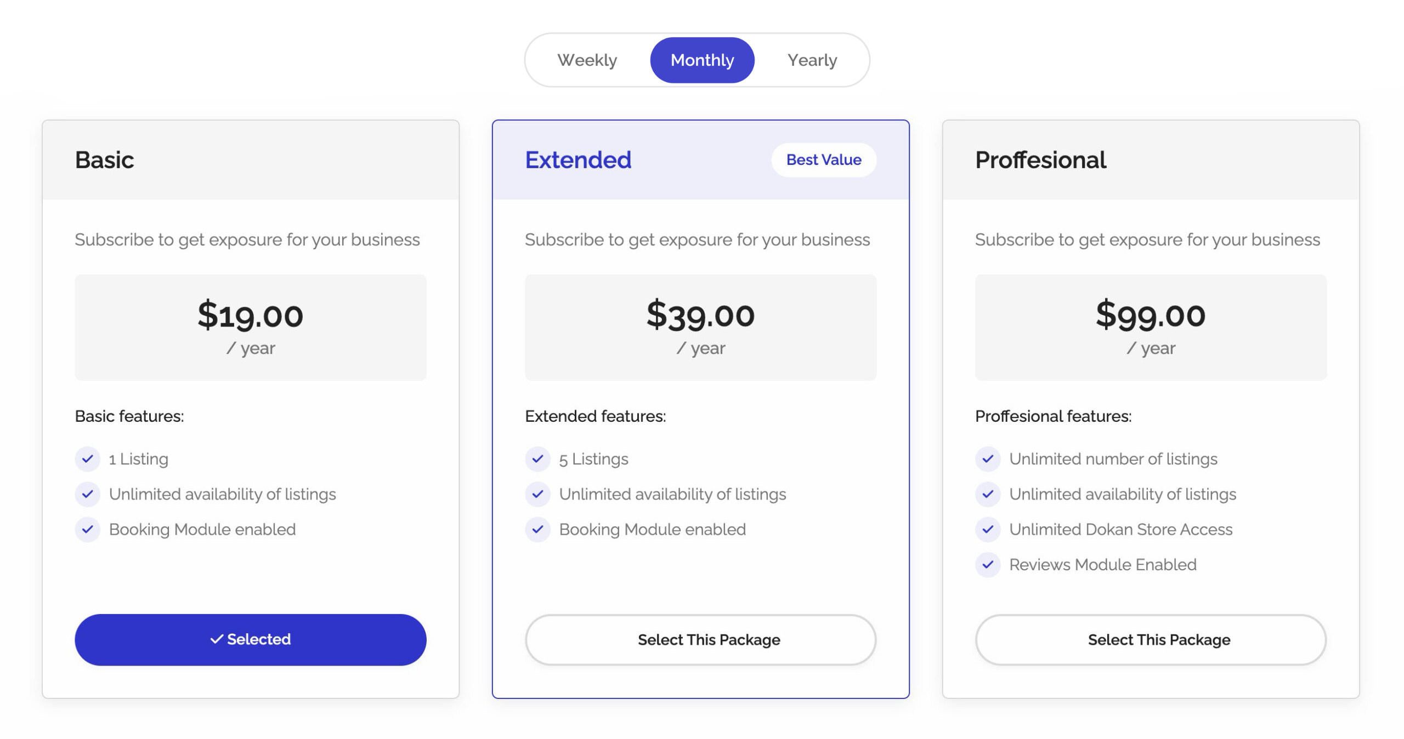This screenshot has height=739, width=1404.
Task: Click the Best Value badge
Action: (824, 160)
